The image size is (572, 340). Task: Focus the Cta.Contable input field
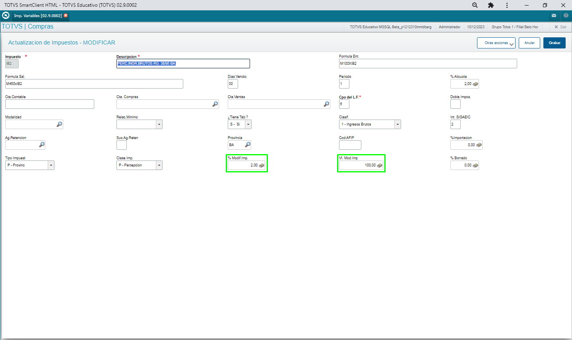tap(50, 104)
